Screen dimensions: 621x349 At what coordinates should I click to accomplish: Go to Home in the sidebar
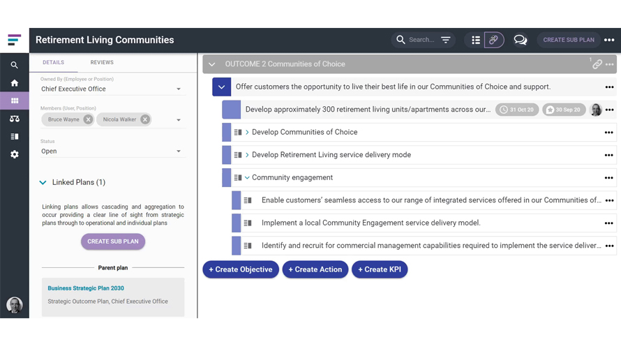14,83
